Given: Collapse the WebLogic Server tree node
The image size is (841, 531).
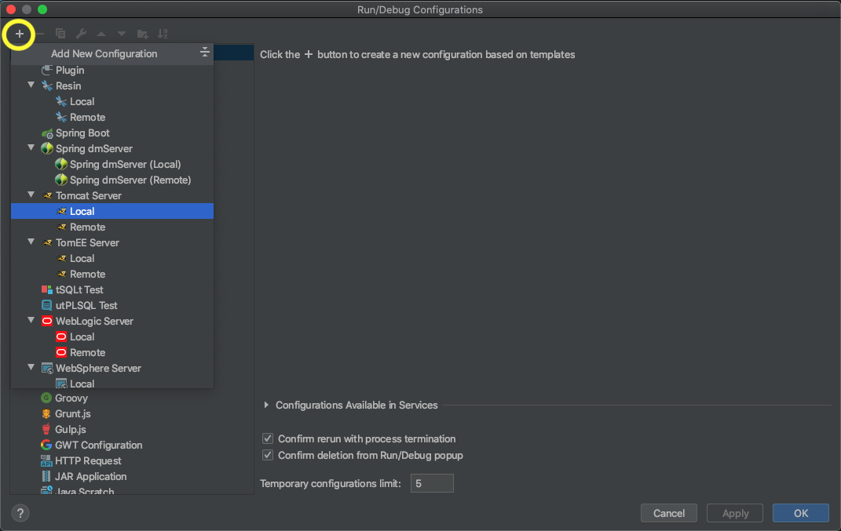Looking at the screenshot, I should click(31, 321).
